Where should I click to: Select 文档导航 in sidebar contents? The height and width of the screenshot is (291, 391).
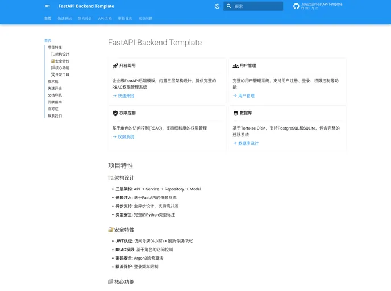[55, 95]
